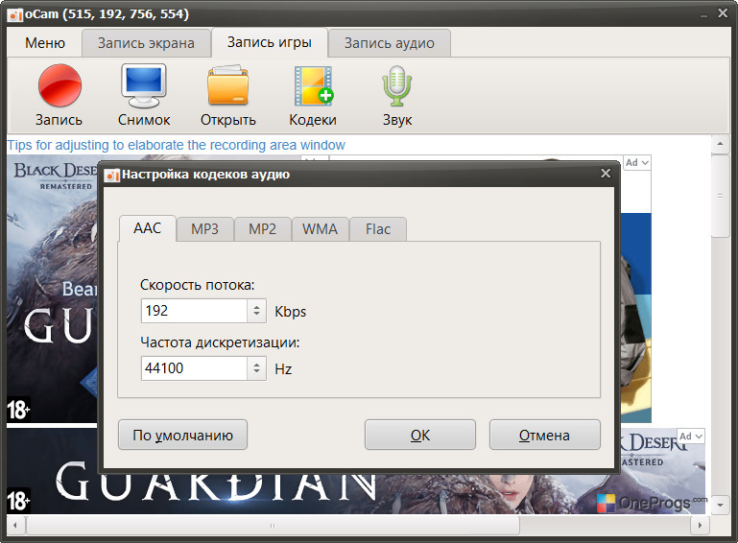Reset settings with По умолчанию button

[182, 435]
